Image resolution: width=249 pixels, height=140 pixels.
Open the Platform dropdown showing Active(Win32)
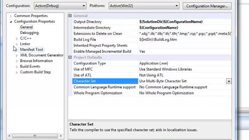tap(144, 6)
